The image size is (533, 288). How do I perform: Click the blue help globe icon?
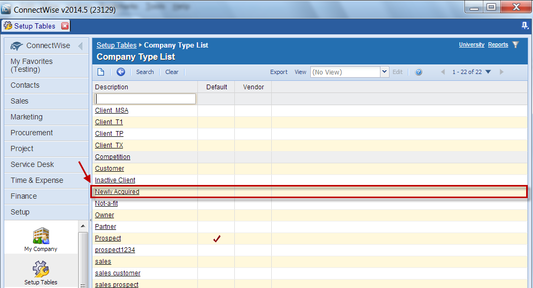click(x=419, y=72)
